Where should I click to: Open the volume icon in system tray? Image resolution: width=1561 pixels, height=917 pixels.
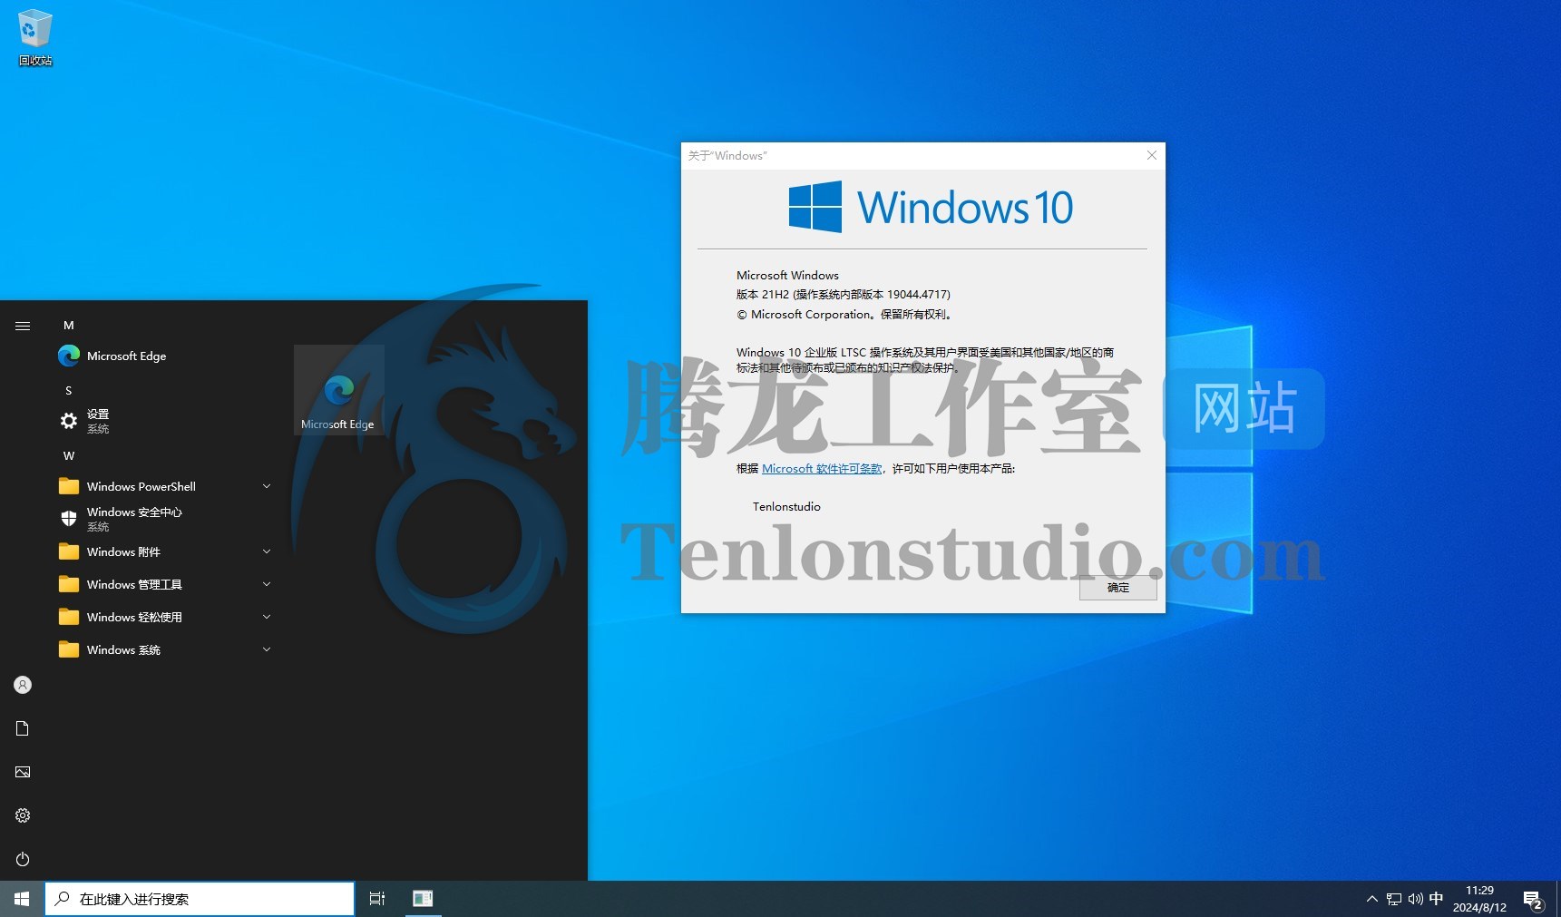click(x=1415, y=899)
